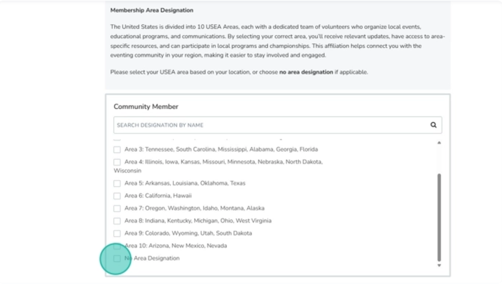Click the Area 7 Oregon, Washington label
The height and width of the screenshot is (284, 502).
click(194, 208)
